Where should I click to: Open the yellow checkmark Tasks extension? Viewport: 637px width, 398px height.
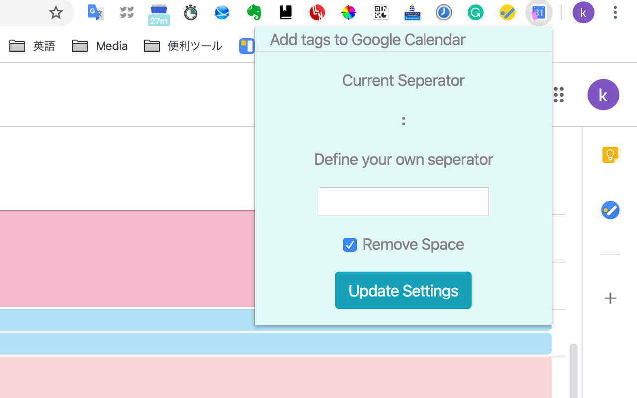click(507, 13)
